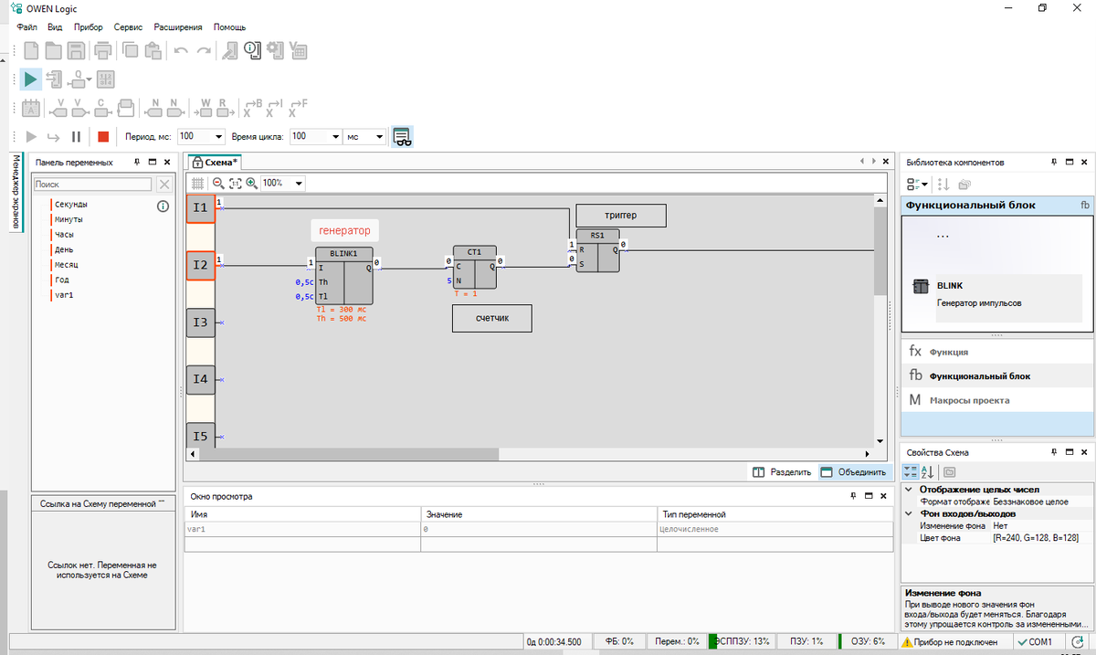Click the Paste clipboard icon
This screenshot has width=1096, height=655.
point(153,50)
